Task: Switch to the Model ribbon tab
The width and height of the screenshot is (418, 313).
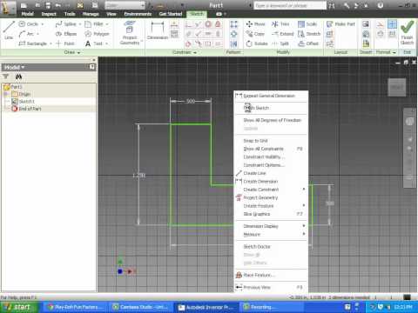Action: [x=28, y=14]
